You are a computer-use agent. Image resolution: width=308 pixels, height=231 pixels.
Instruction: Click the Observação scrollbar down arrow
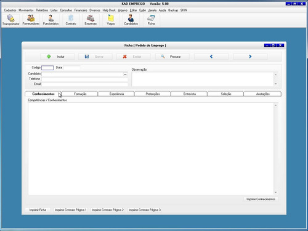[x=276, y=84]
